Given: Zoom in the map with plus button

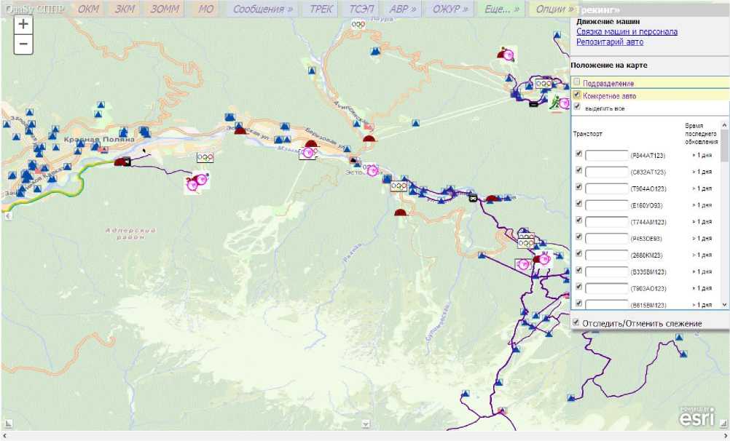Looking at the screenshot, I should pyautogui.click(x=23, y=24).
